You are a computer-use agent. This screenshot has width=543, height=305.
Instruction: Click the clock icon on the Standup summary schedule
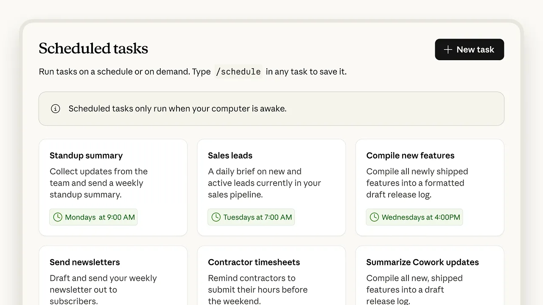57,217
